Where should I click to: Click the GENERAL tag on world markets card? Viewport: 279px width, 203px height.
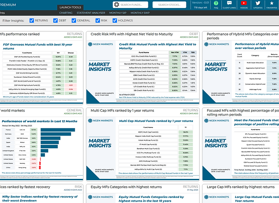pyautogui.click(x=74, y=110)
